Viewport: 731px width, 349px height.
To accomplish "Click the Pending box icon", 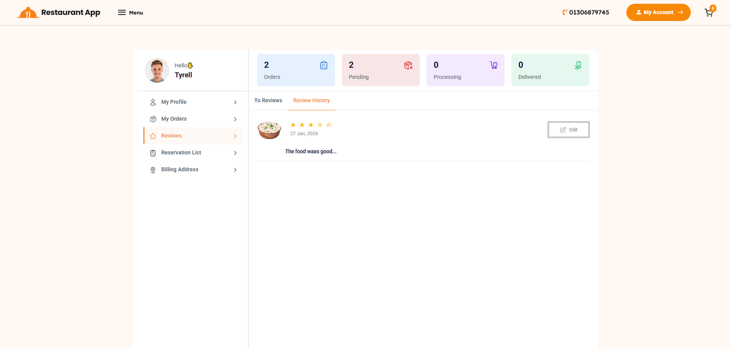I will (408, 65).
